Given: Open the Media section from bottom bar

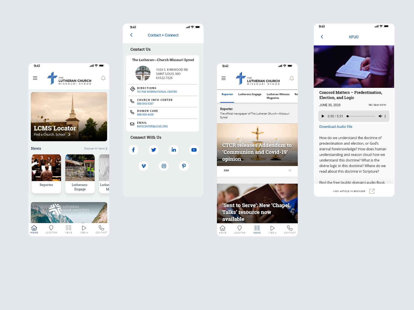Looking at the screenshot, I should tap(84, 229).
